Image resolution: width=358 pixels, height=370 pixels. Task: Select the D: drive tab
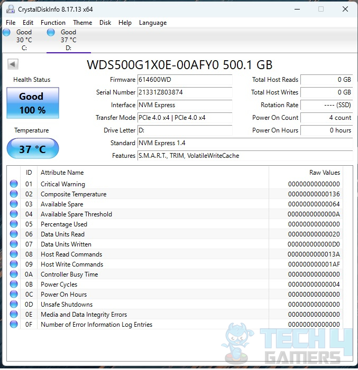pyautogui.click(x=69, y=40)
